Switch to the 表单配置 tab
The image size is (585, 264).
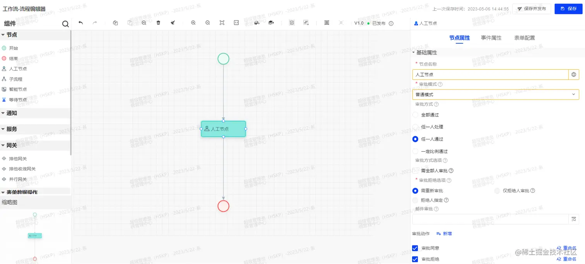525,38
